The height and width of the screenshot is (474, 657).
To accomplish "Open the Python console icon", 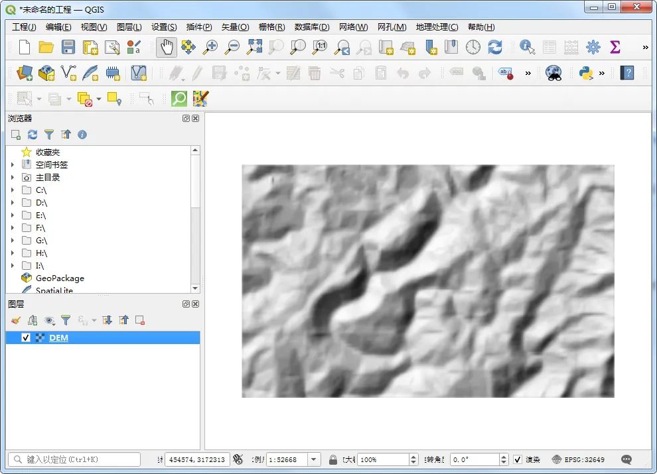I will [x=586, y=73].
